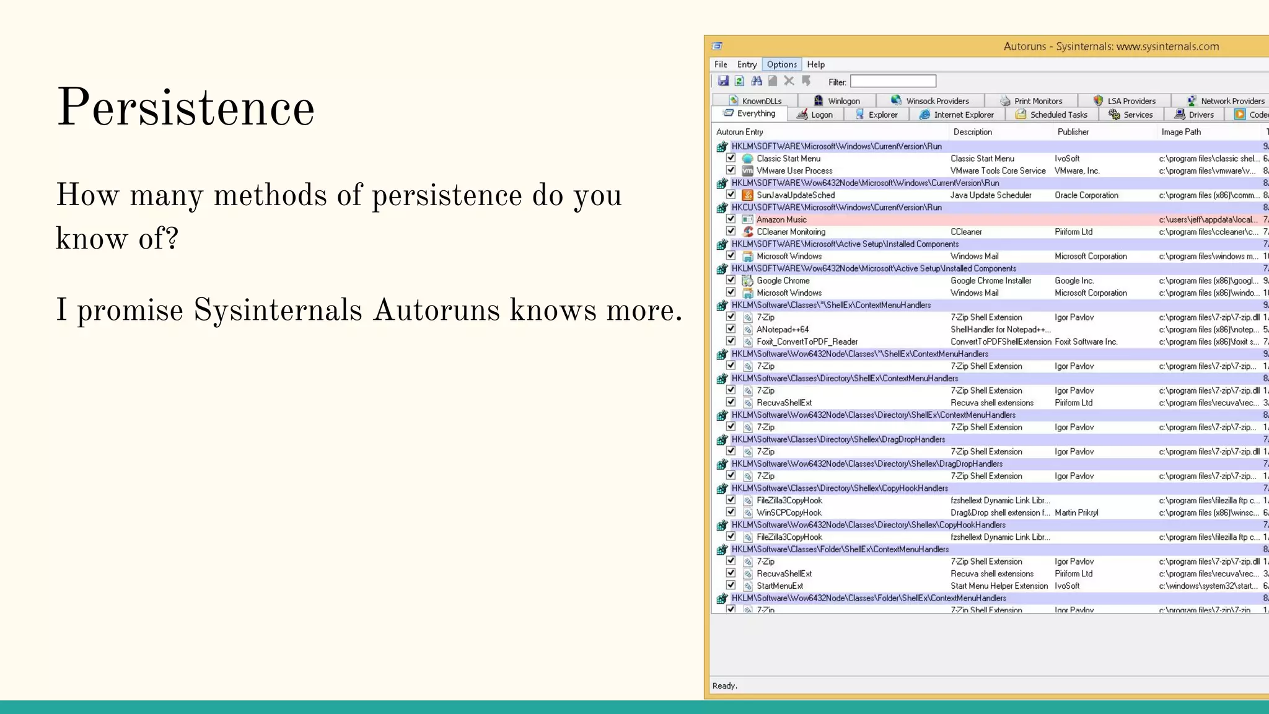Open the Print Monitors tab
This screenshot has height=714, width=1269.
click(x=1031, y=101)
